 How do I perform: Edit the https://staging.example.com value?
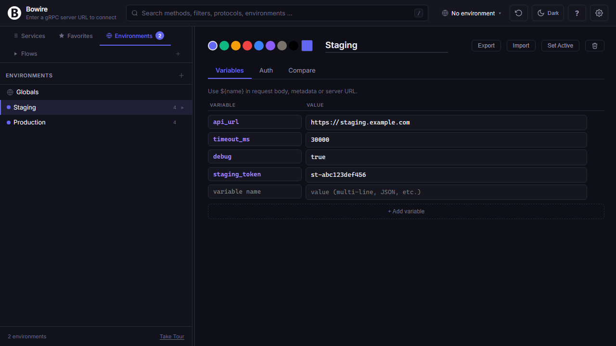click(x=446, y=123)
